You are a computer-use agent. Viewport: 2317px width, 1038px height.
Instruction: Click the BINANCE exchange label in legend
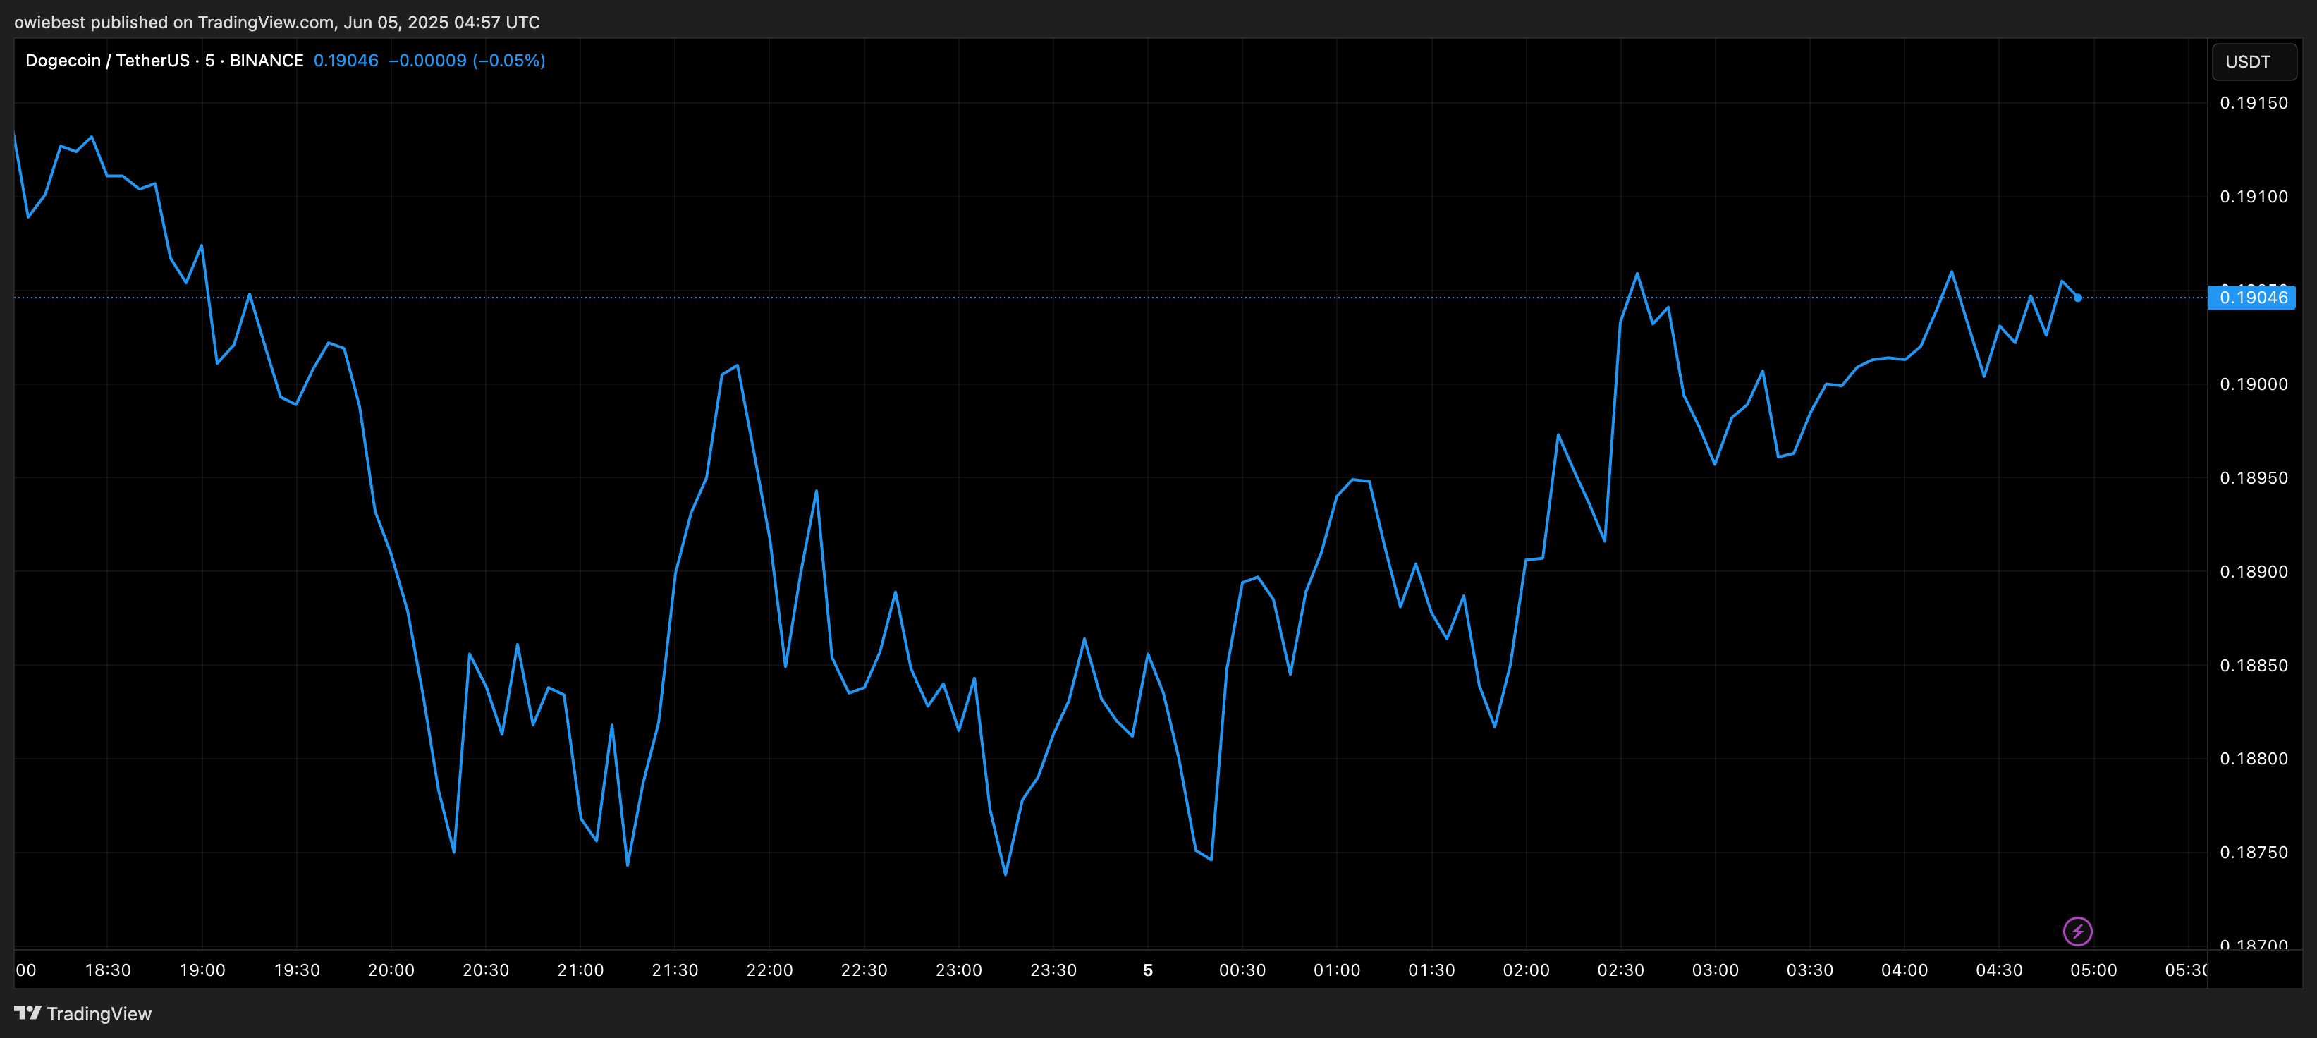tap(267, 60)
